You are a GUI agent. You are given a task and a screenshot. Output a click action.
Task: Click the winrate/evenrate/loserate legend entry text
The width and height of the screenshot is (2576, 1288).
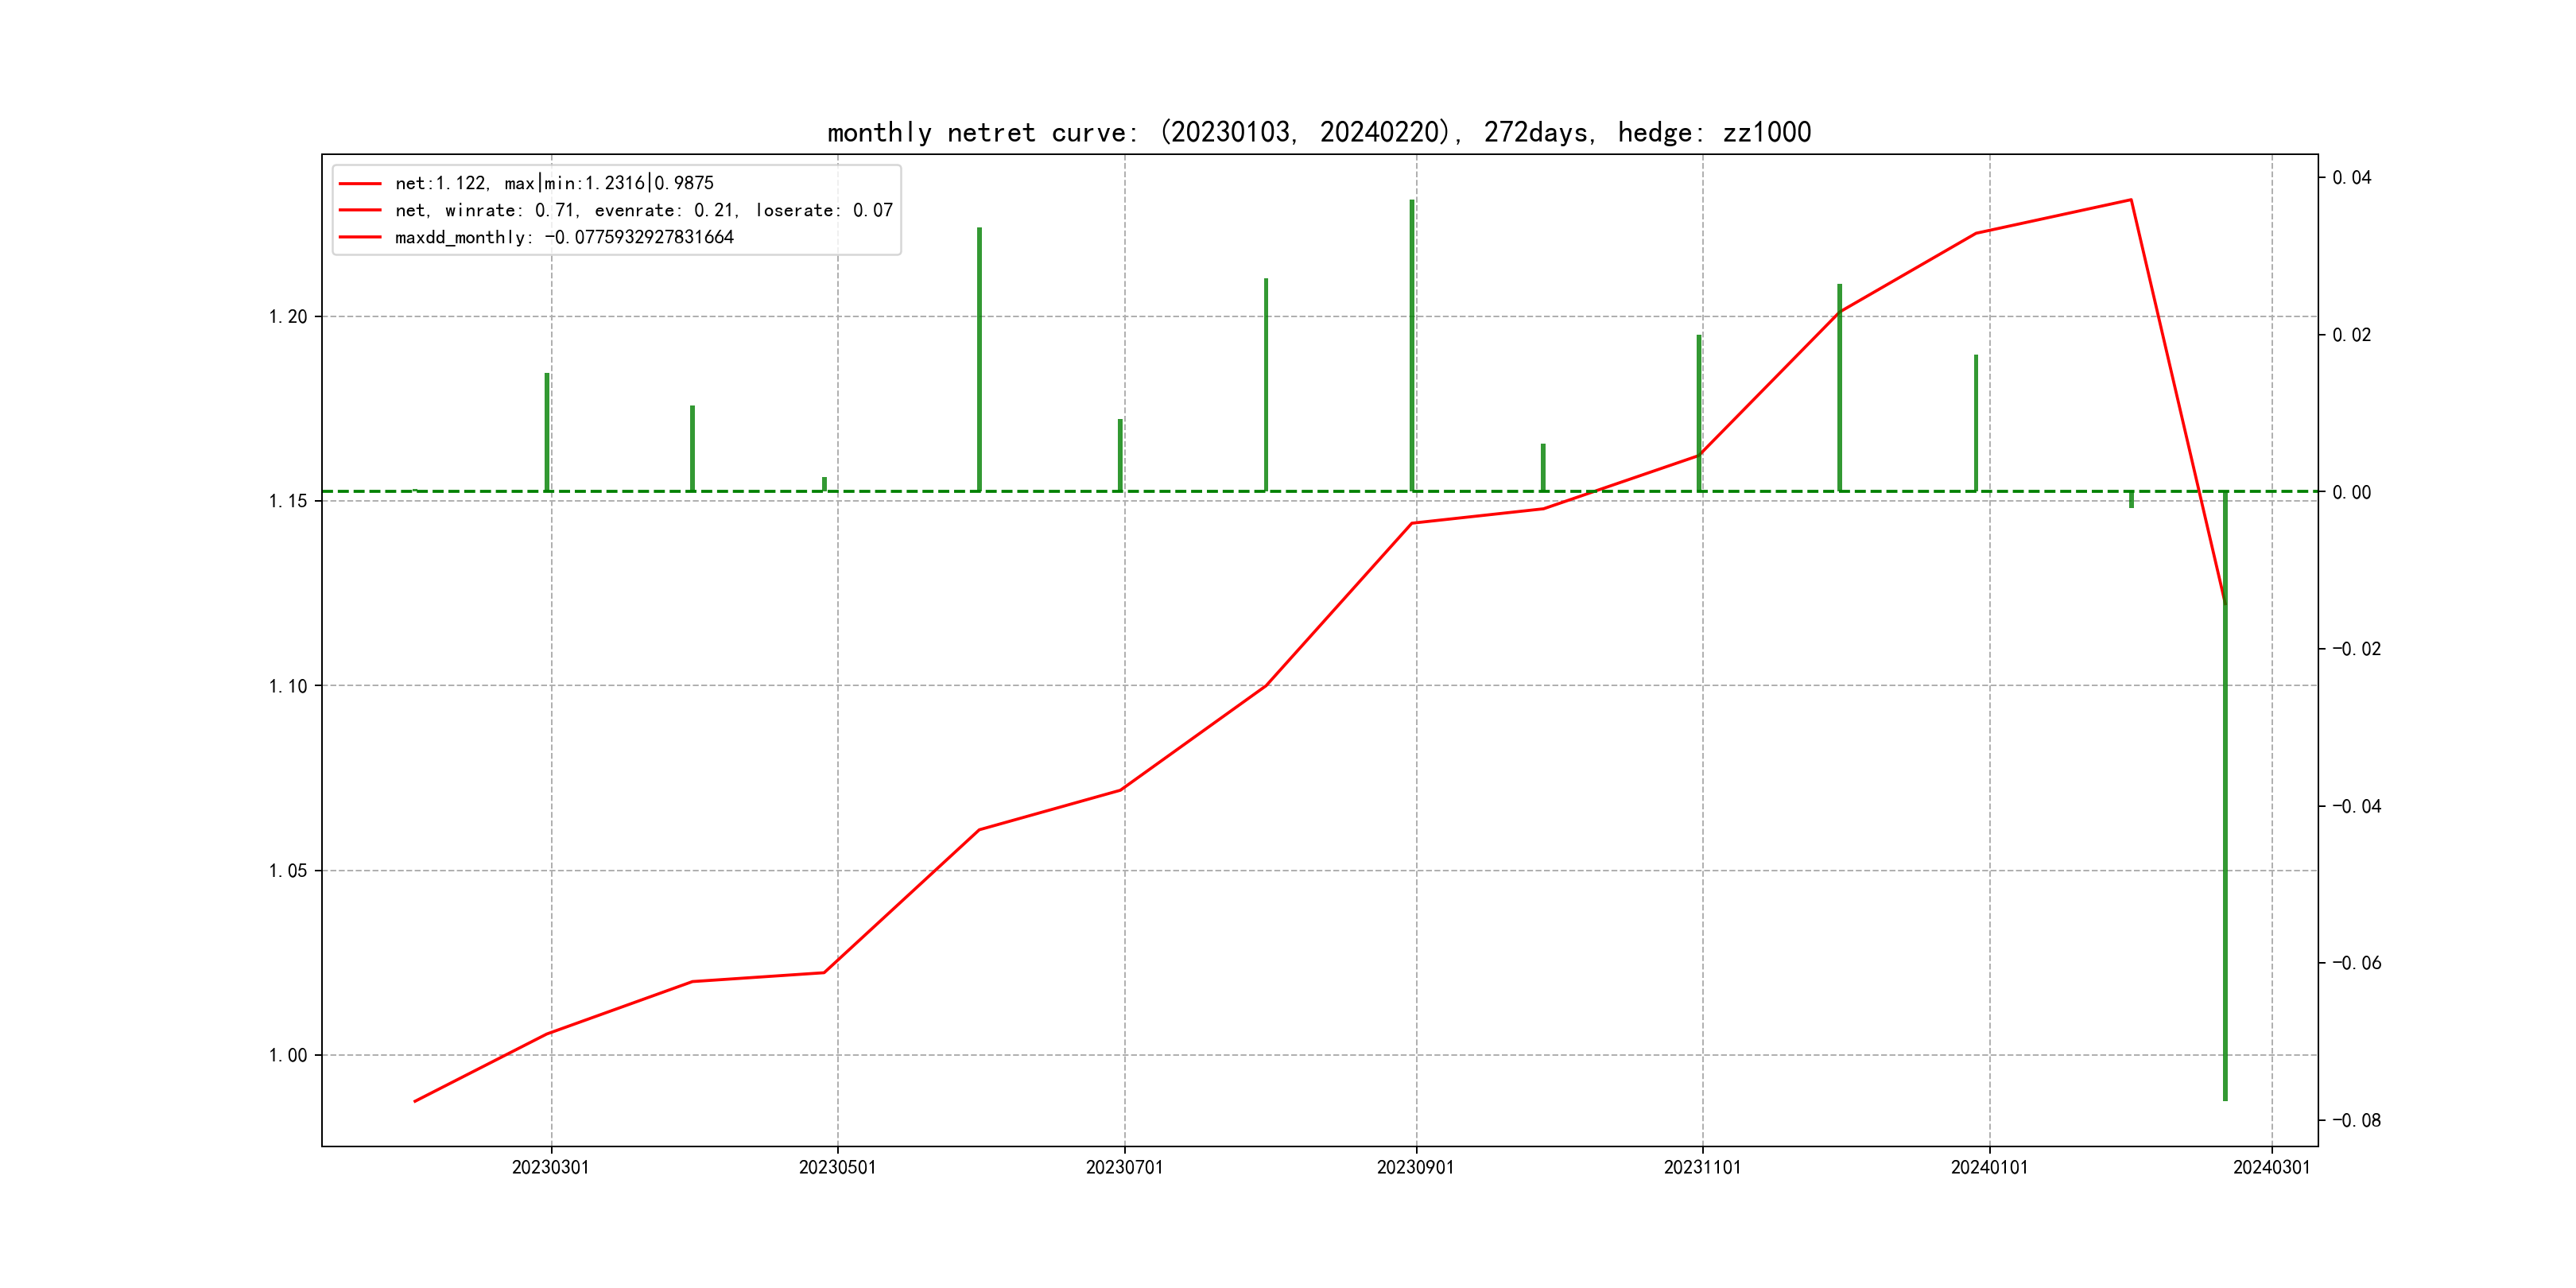point(643,210)
